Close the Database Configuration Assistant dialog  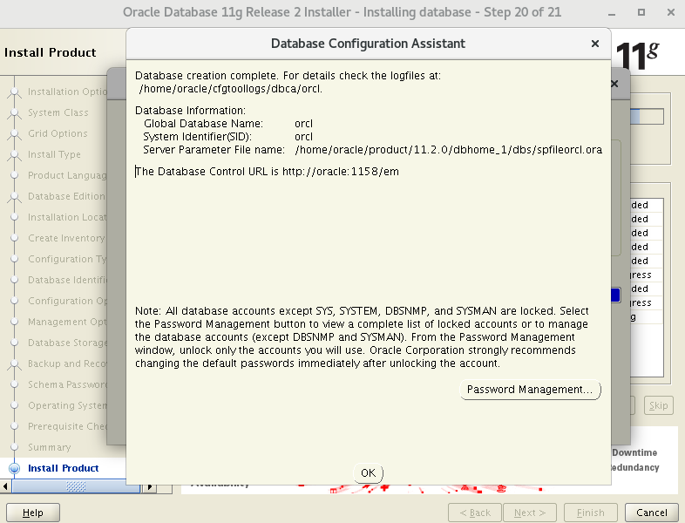click(594, 44)
